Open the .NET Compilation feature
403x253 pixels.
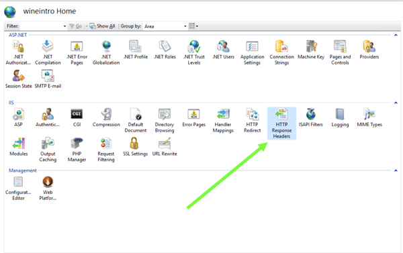pyautogui.click(x=48, y=52)
